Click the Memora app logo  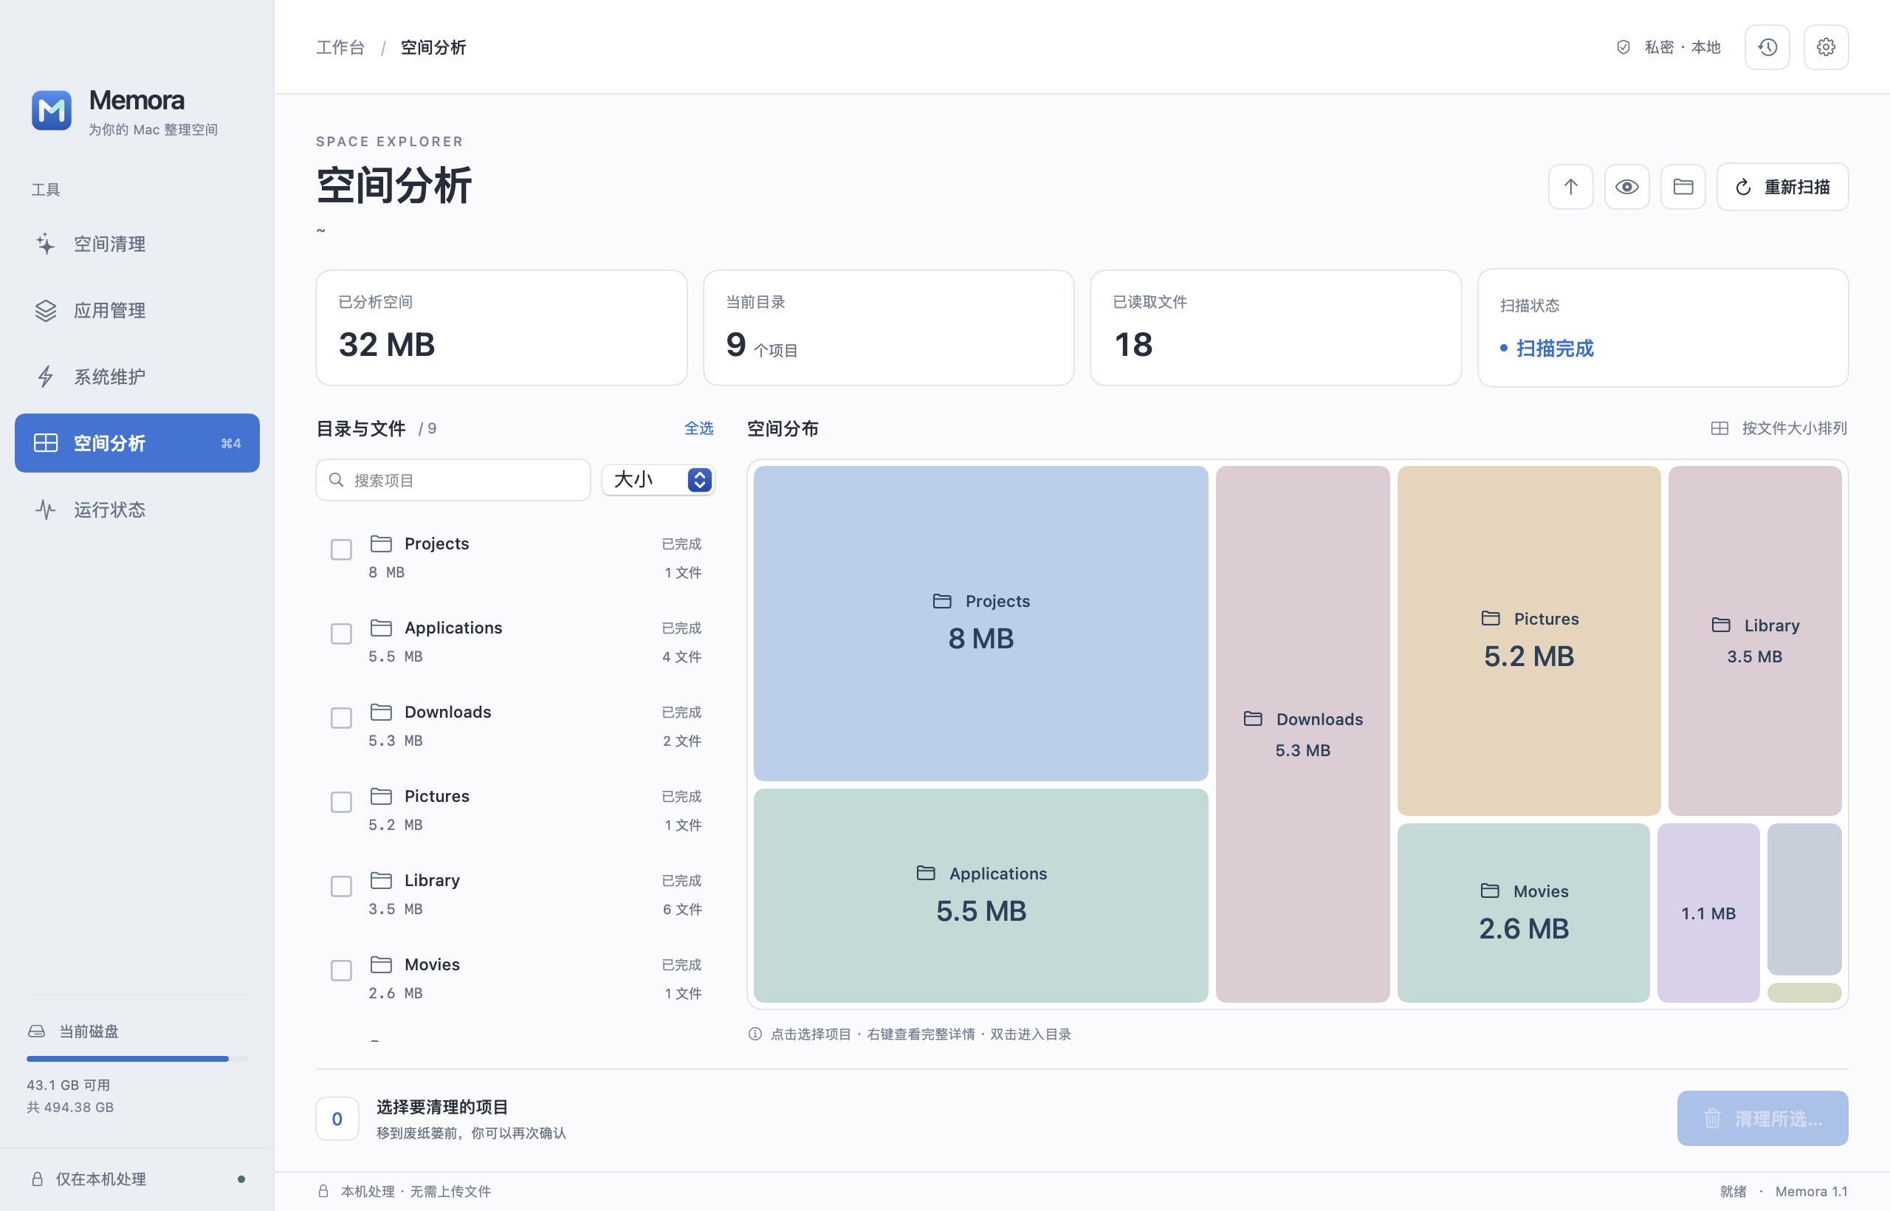(51, 110)
